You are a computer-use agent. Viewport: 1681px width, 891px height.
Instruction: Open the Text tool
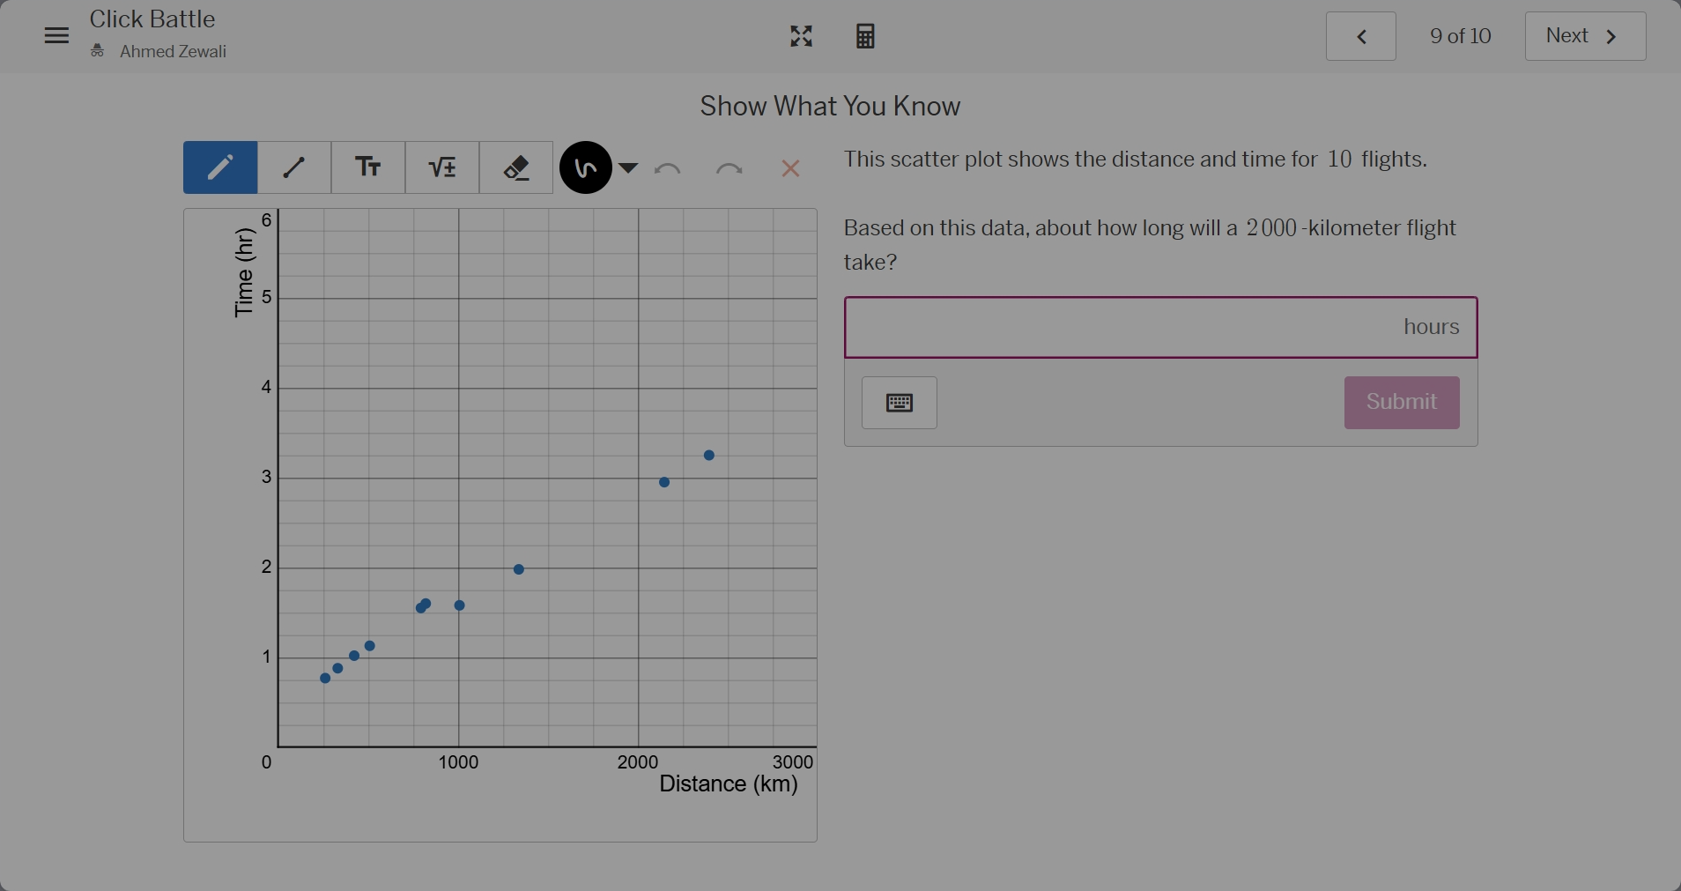coord(368,167)
